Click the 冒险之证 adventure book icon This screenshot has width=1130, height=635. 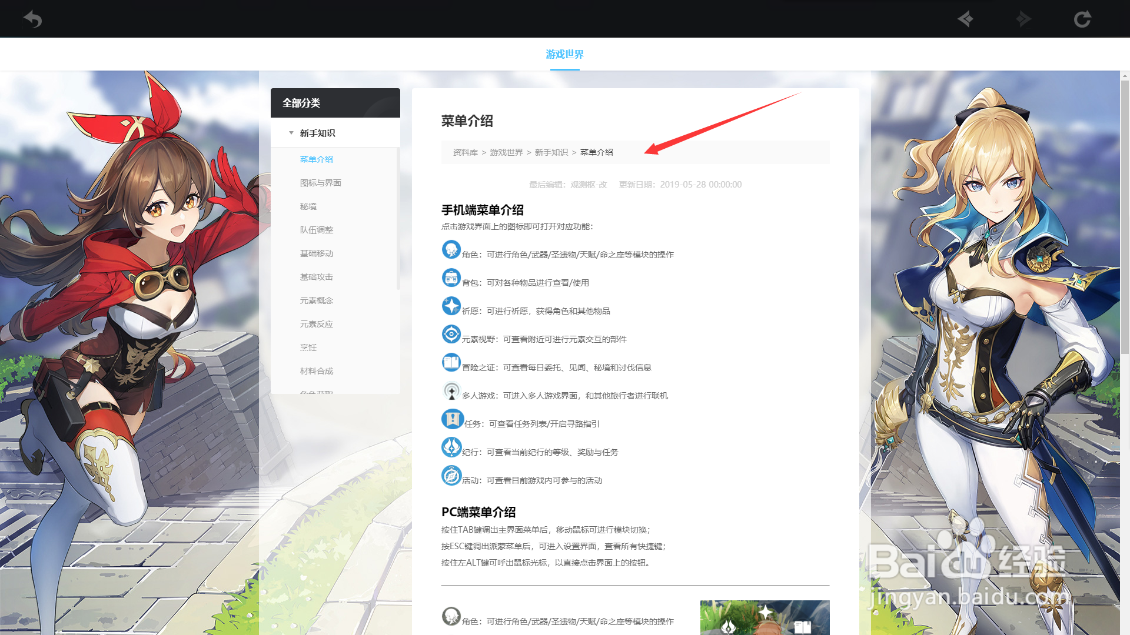pos(451,362)
